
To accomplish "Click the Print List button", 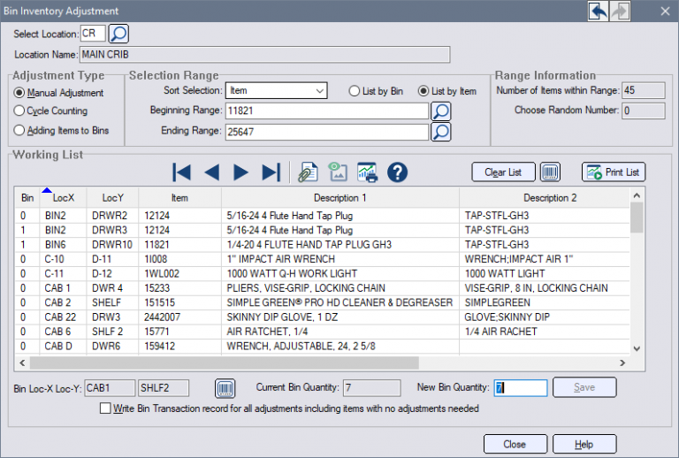I will [x=613, y=172].
